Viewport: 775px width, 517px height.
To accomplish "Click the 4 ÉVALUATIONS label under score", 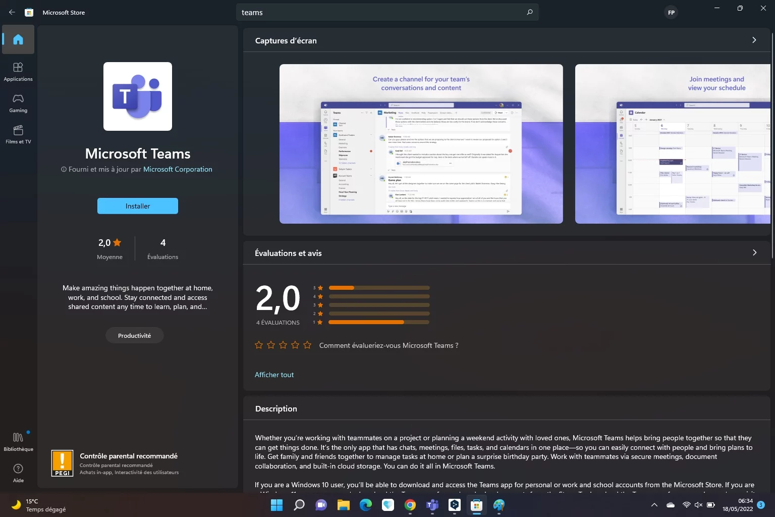I will coord(278,323).
